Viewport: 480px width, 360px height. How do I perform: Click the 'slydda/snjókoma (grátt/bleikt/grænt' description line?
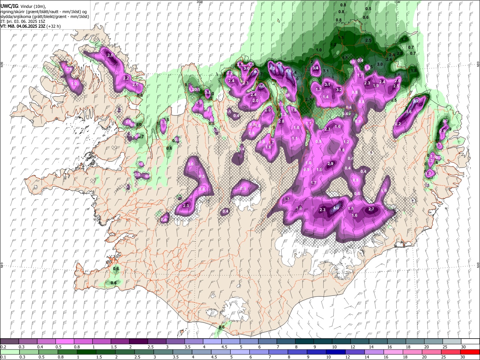tap(45, 16)
